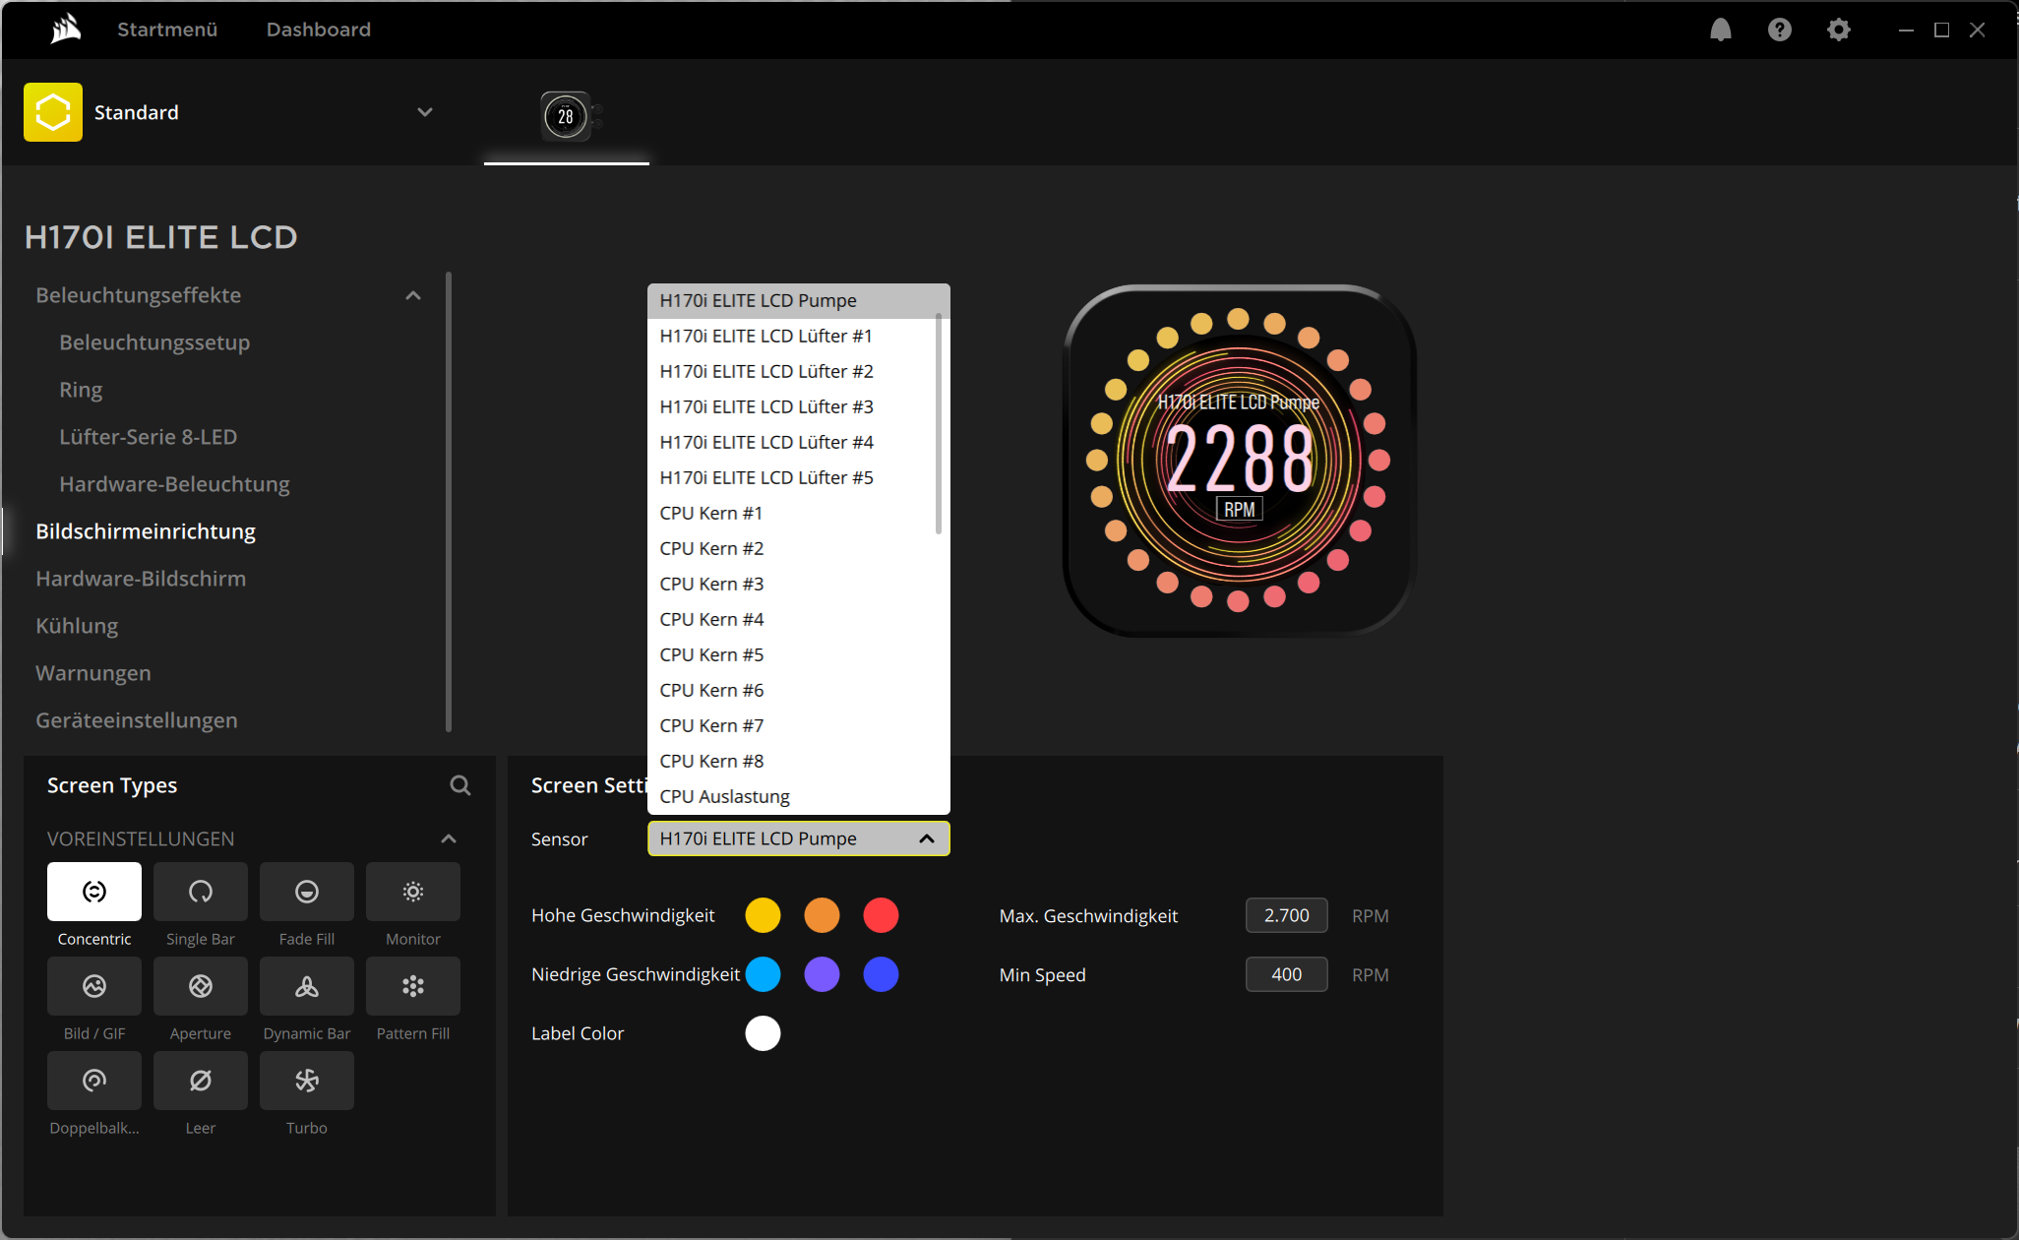
Task: Click the Corsair sails logo
Action: [66, 30]
